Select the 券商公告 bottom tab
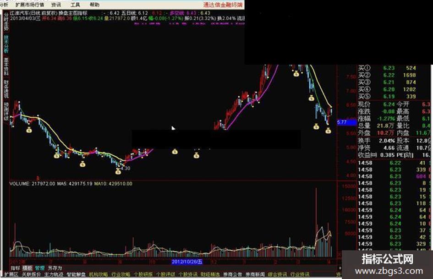Image resolution: width=433 pixels, height=279 pixels. coord(232,274)
